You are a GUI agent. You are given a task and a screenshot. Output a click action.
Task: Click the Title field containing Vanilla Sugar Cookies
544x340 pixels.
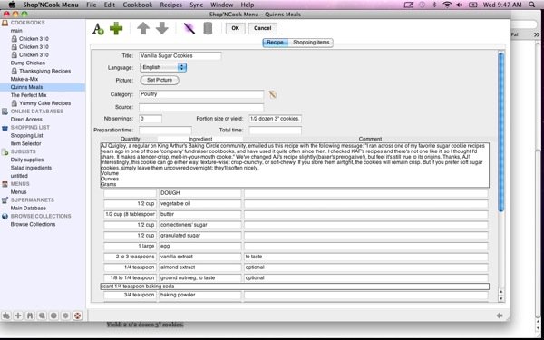(180, 56)
